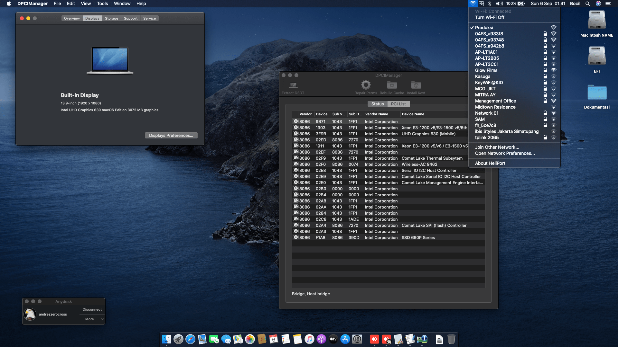The image size is (618, 347).
Task: Connect to the KeyWiFi@KID network
Action: coord(514,83)
